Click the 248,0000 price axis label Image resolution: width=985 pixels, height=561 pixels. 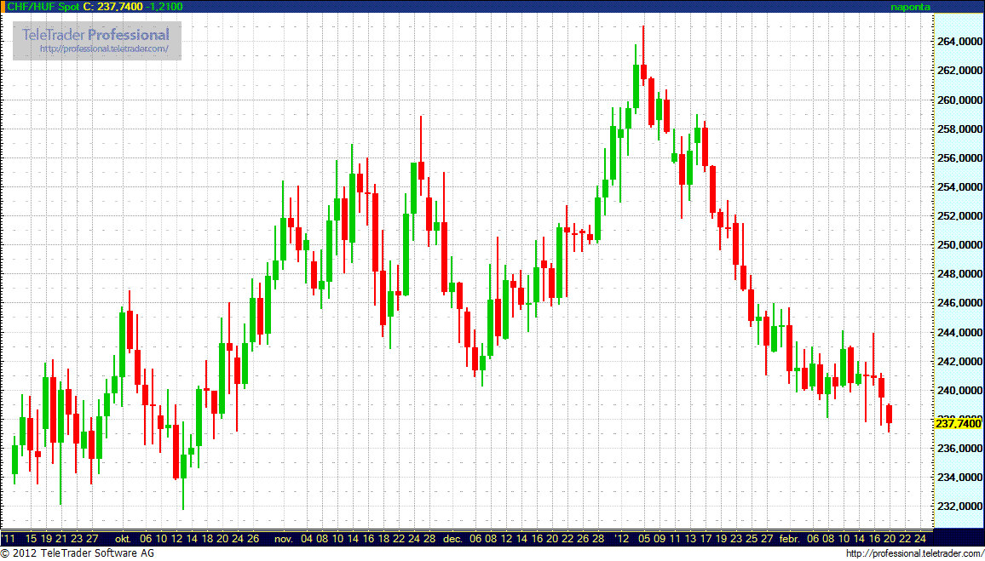pos(959,275)
